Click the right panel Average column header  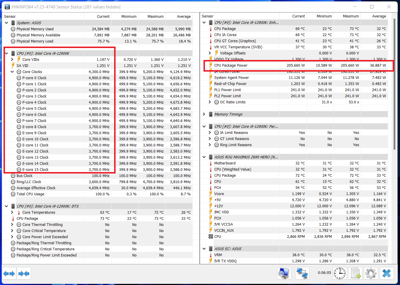pos(379,16)
